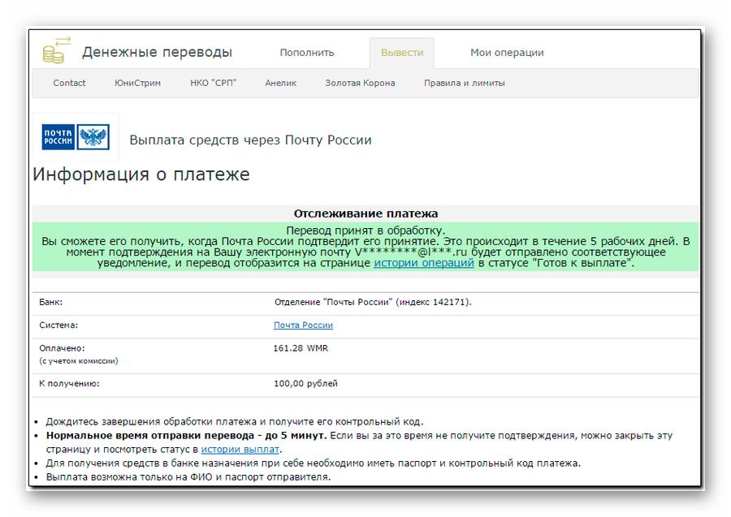Image resolution: width=731 pixels, height=517 pixels.
Task: Click the coins money transfer logo icon
Action: 56,50
